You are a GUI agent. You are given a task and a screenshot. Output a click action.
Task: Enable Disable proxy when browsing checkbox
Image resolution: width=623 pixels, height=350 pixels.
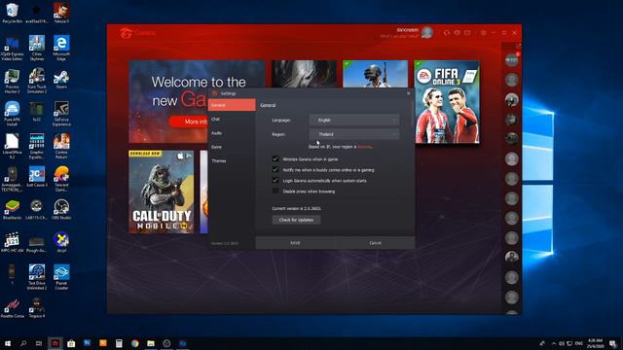pos(275,191)
